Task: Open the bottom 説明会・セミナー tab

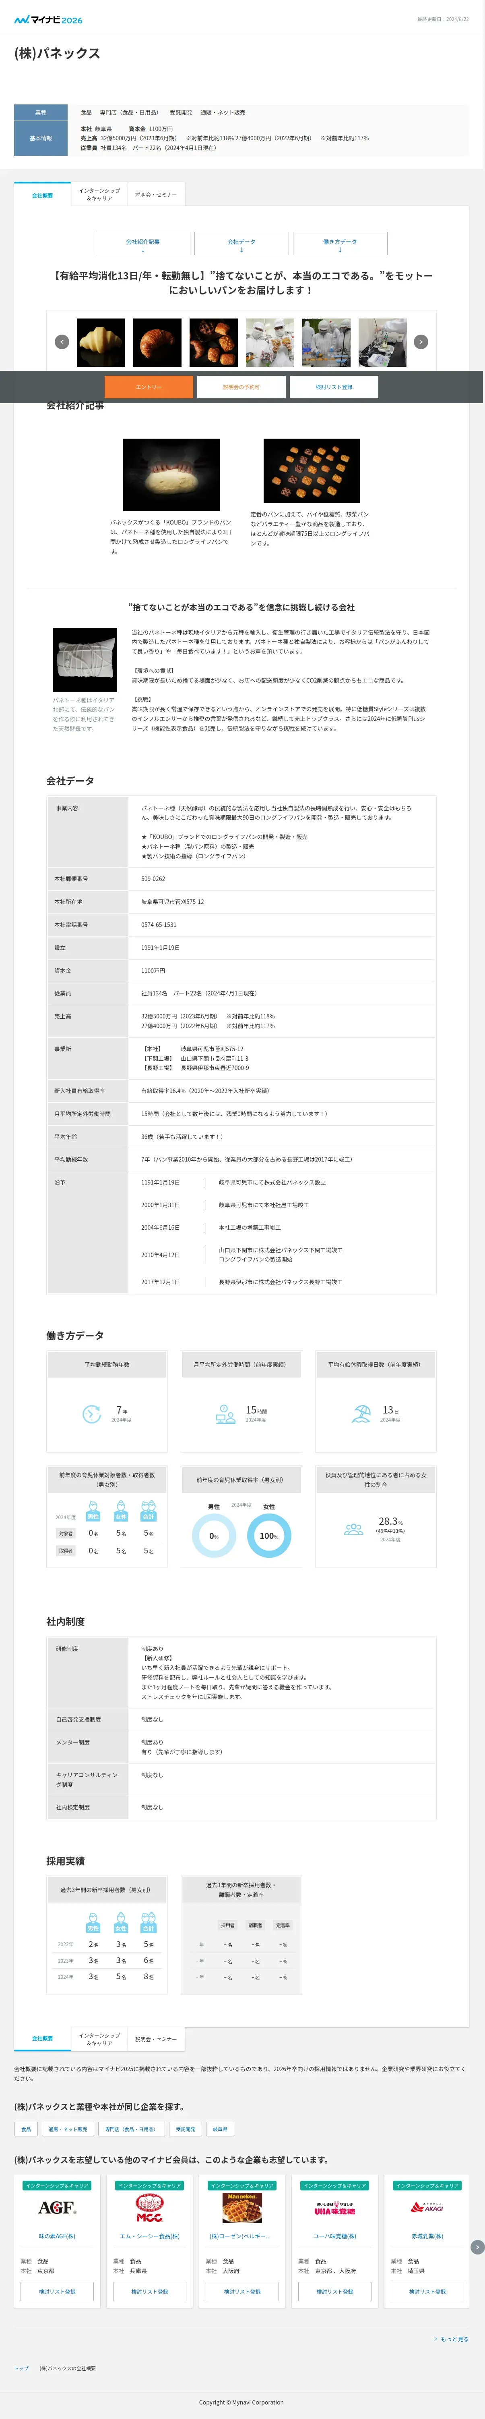Action: (156, 2039)
